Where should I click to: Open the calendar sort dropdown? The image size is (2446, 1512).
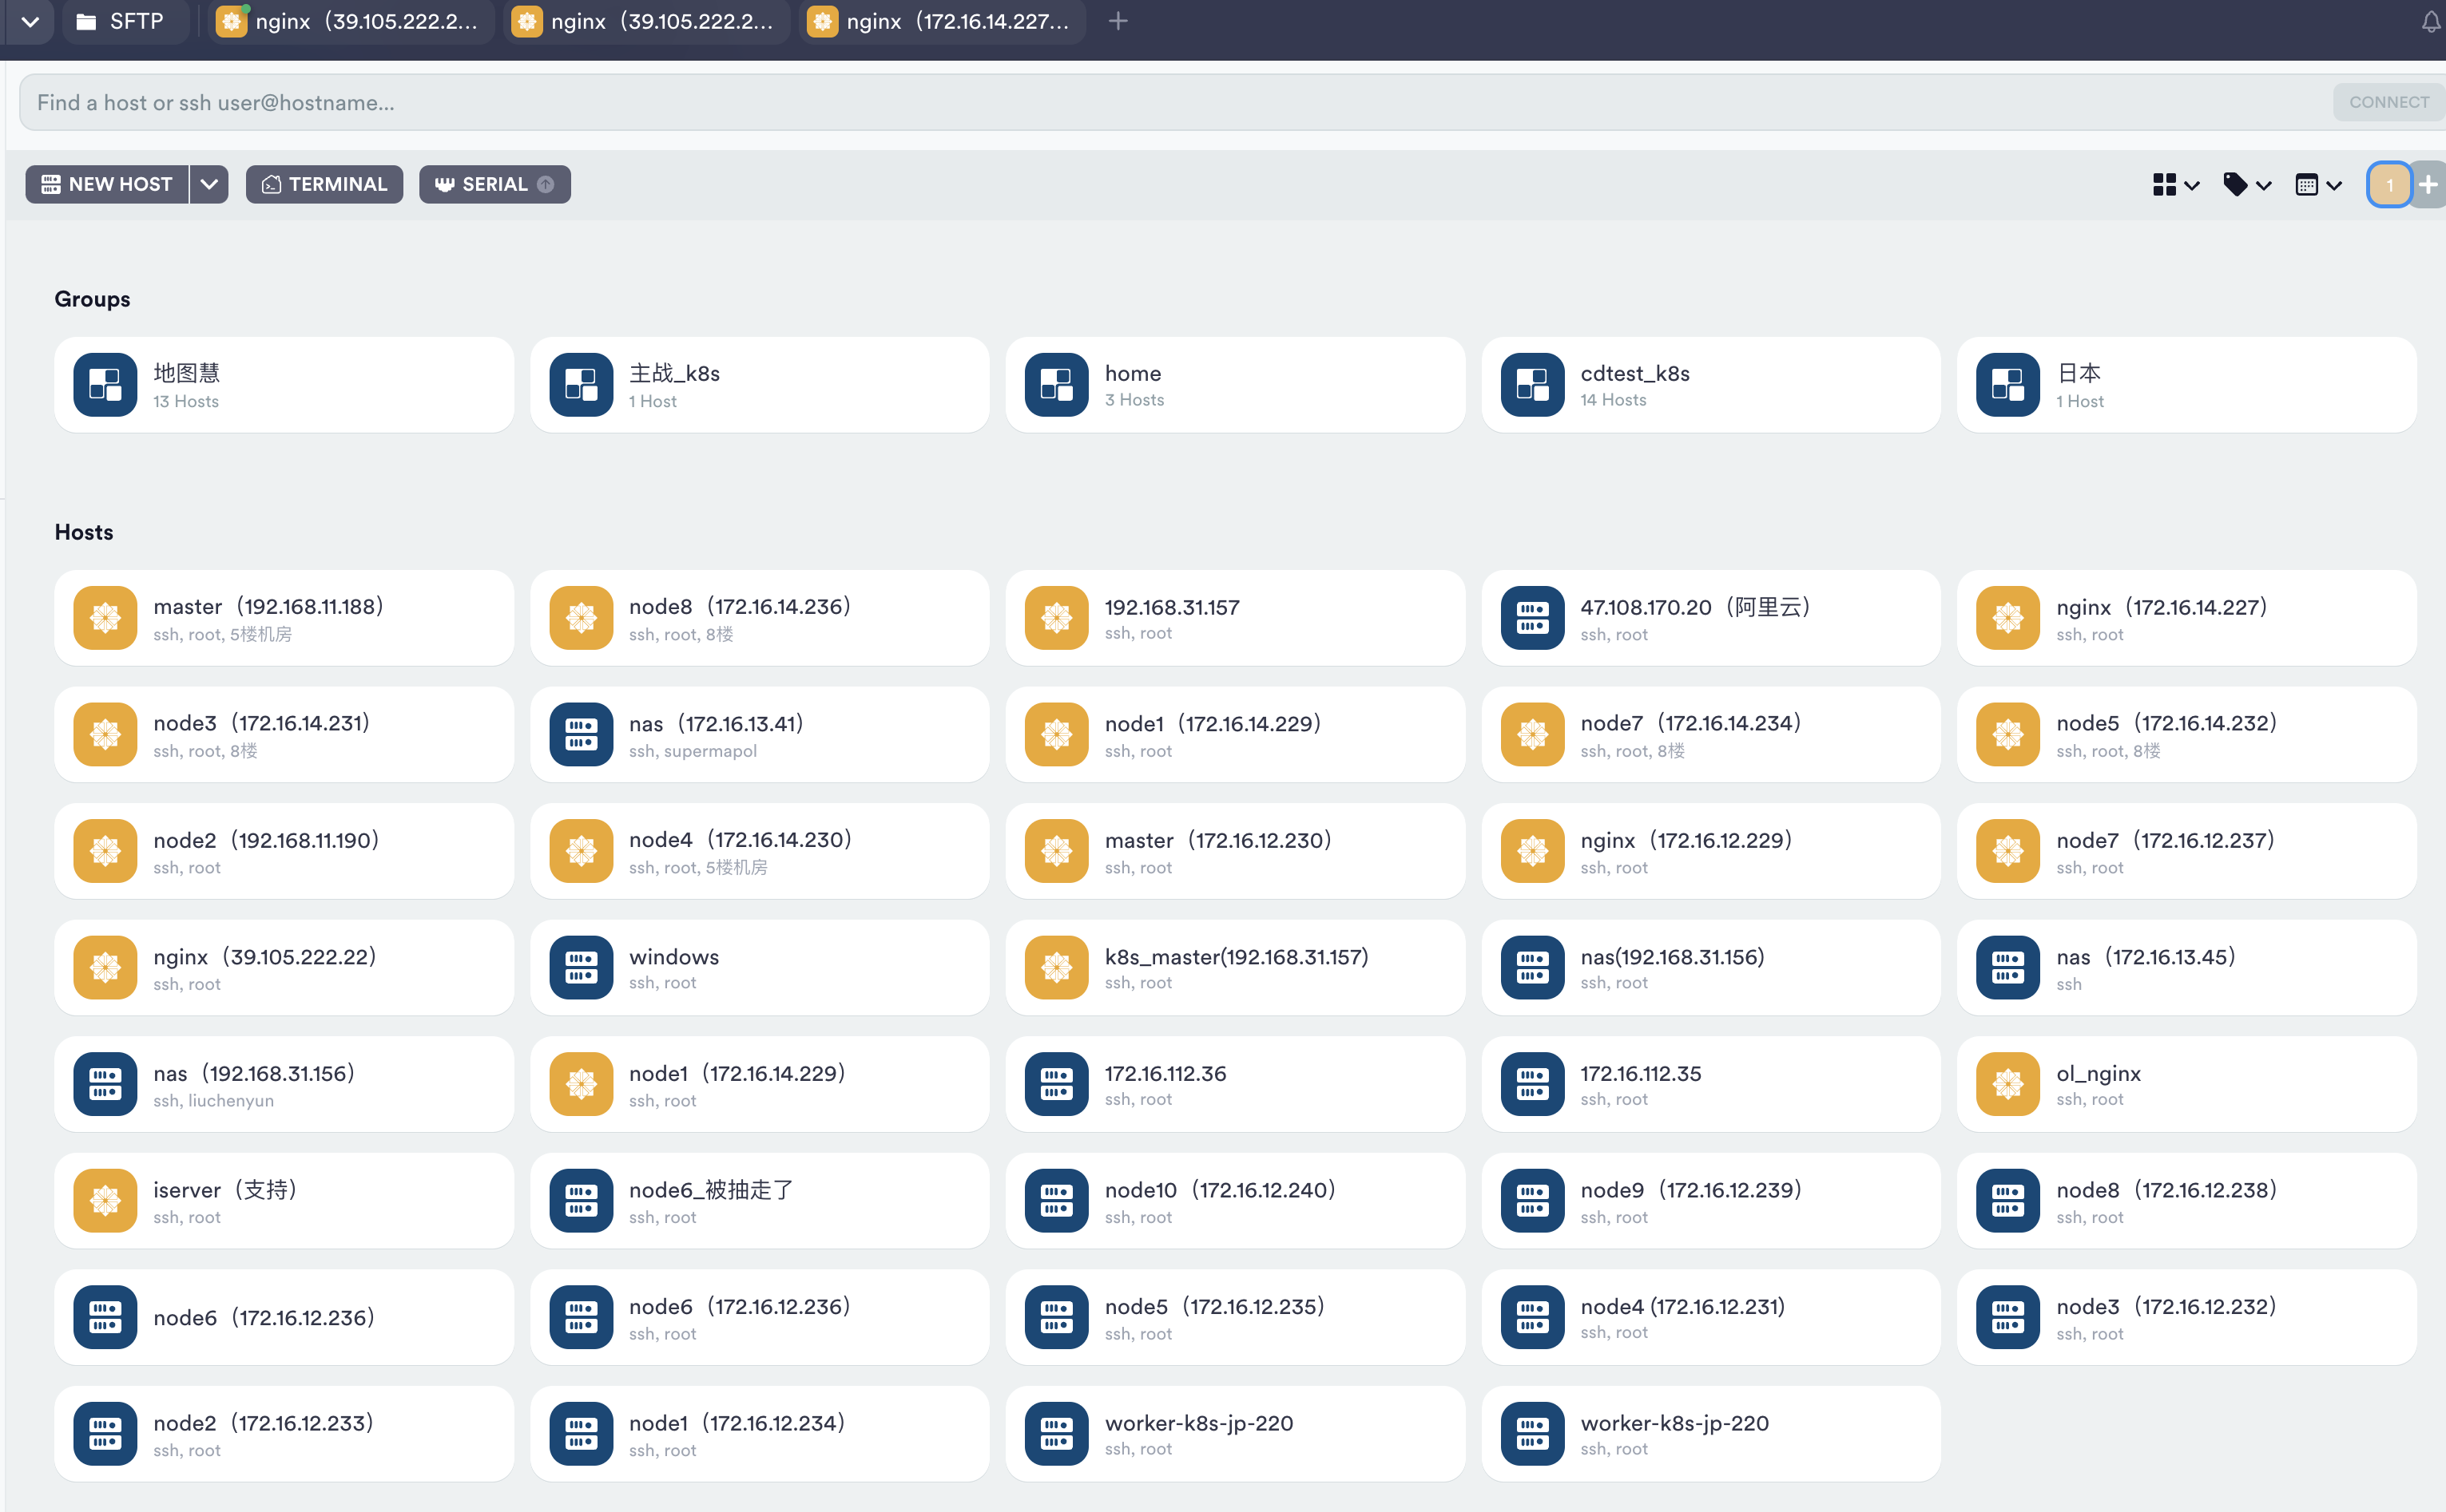[2318, 184]
